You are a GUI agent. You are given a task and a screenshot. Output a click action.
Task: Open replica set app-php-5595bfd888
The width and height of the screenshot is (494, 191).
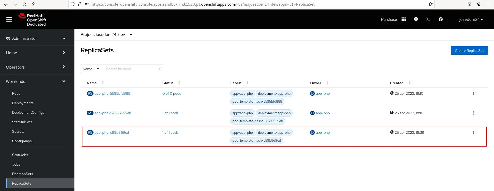click(x=112, y=93)
